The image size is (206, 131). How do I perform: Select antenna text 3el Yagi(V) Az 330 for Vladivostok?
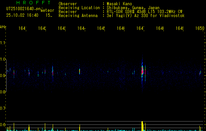[146, 16]
